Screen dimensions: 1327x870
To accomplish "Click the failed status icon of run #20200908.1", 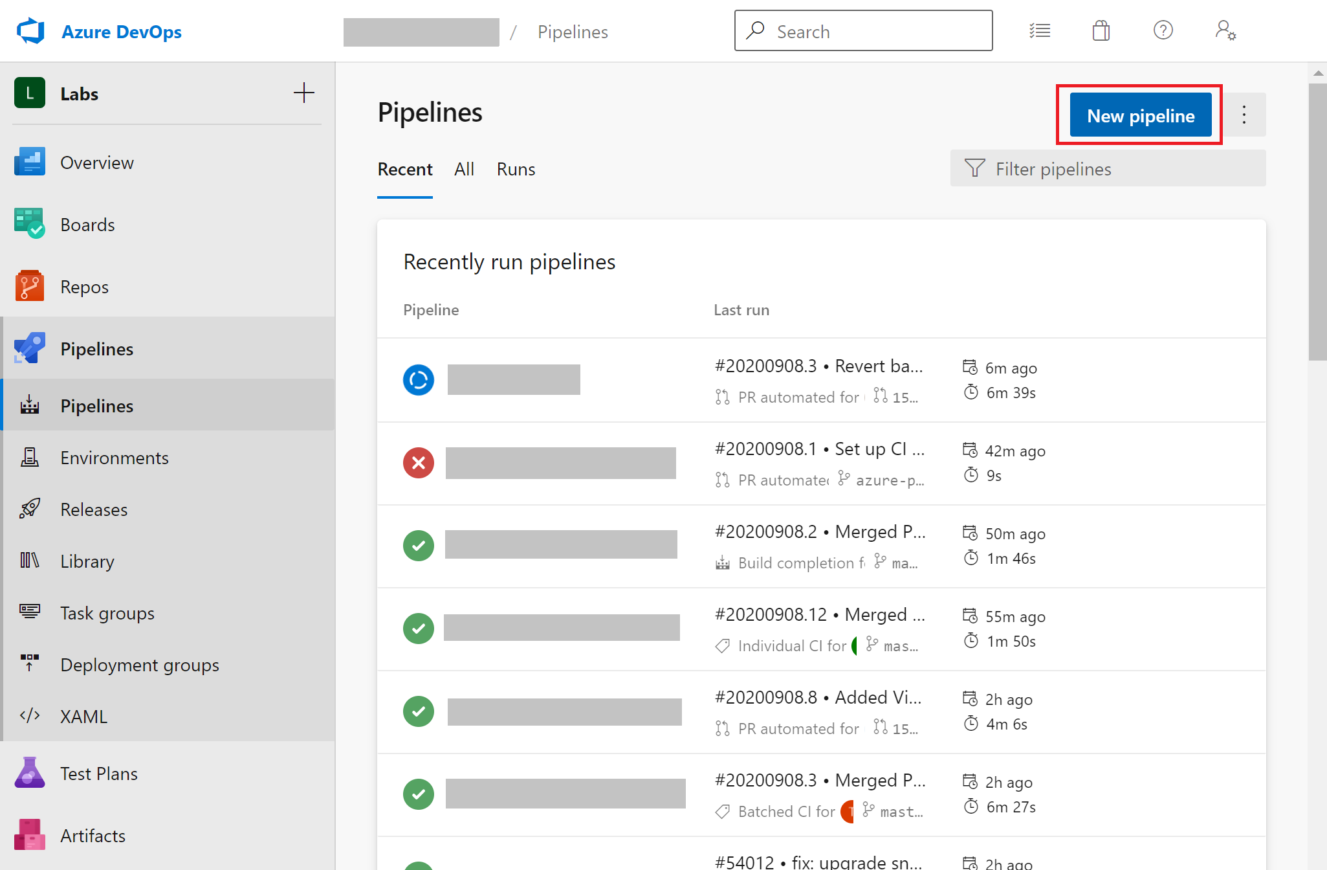I will (419, 463).
